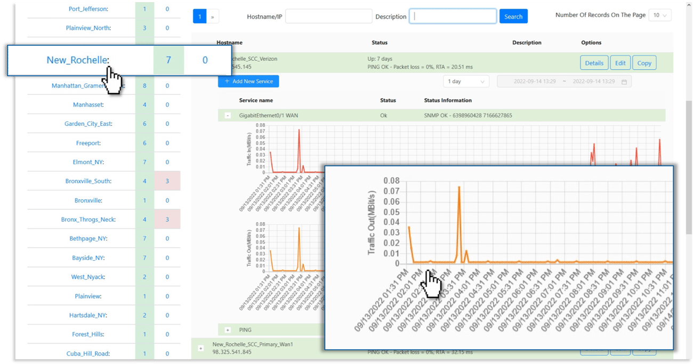Viewport: 693px width, 364px height.
Task: Open Details for New_Rochelle_SCC_Verizon host
Action: pyautogui.click(x=594, y=63)
